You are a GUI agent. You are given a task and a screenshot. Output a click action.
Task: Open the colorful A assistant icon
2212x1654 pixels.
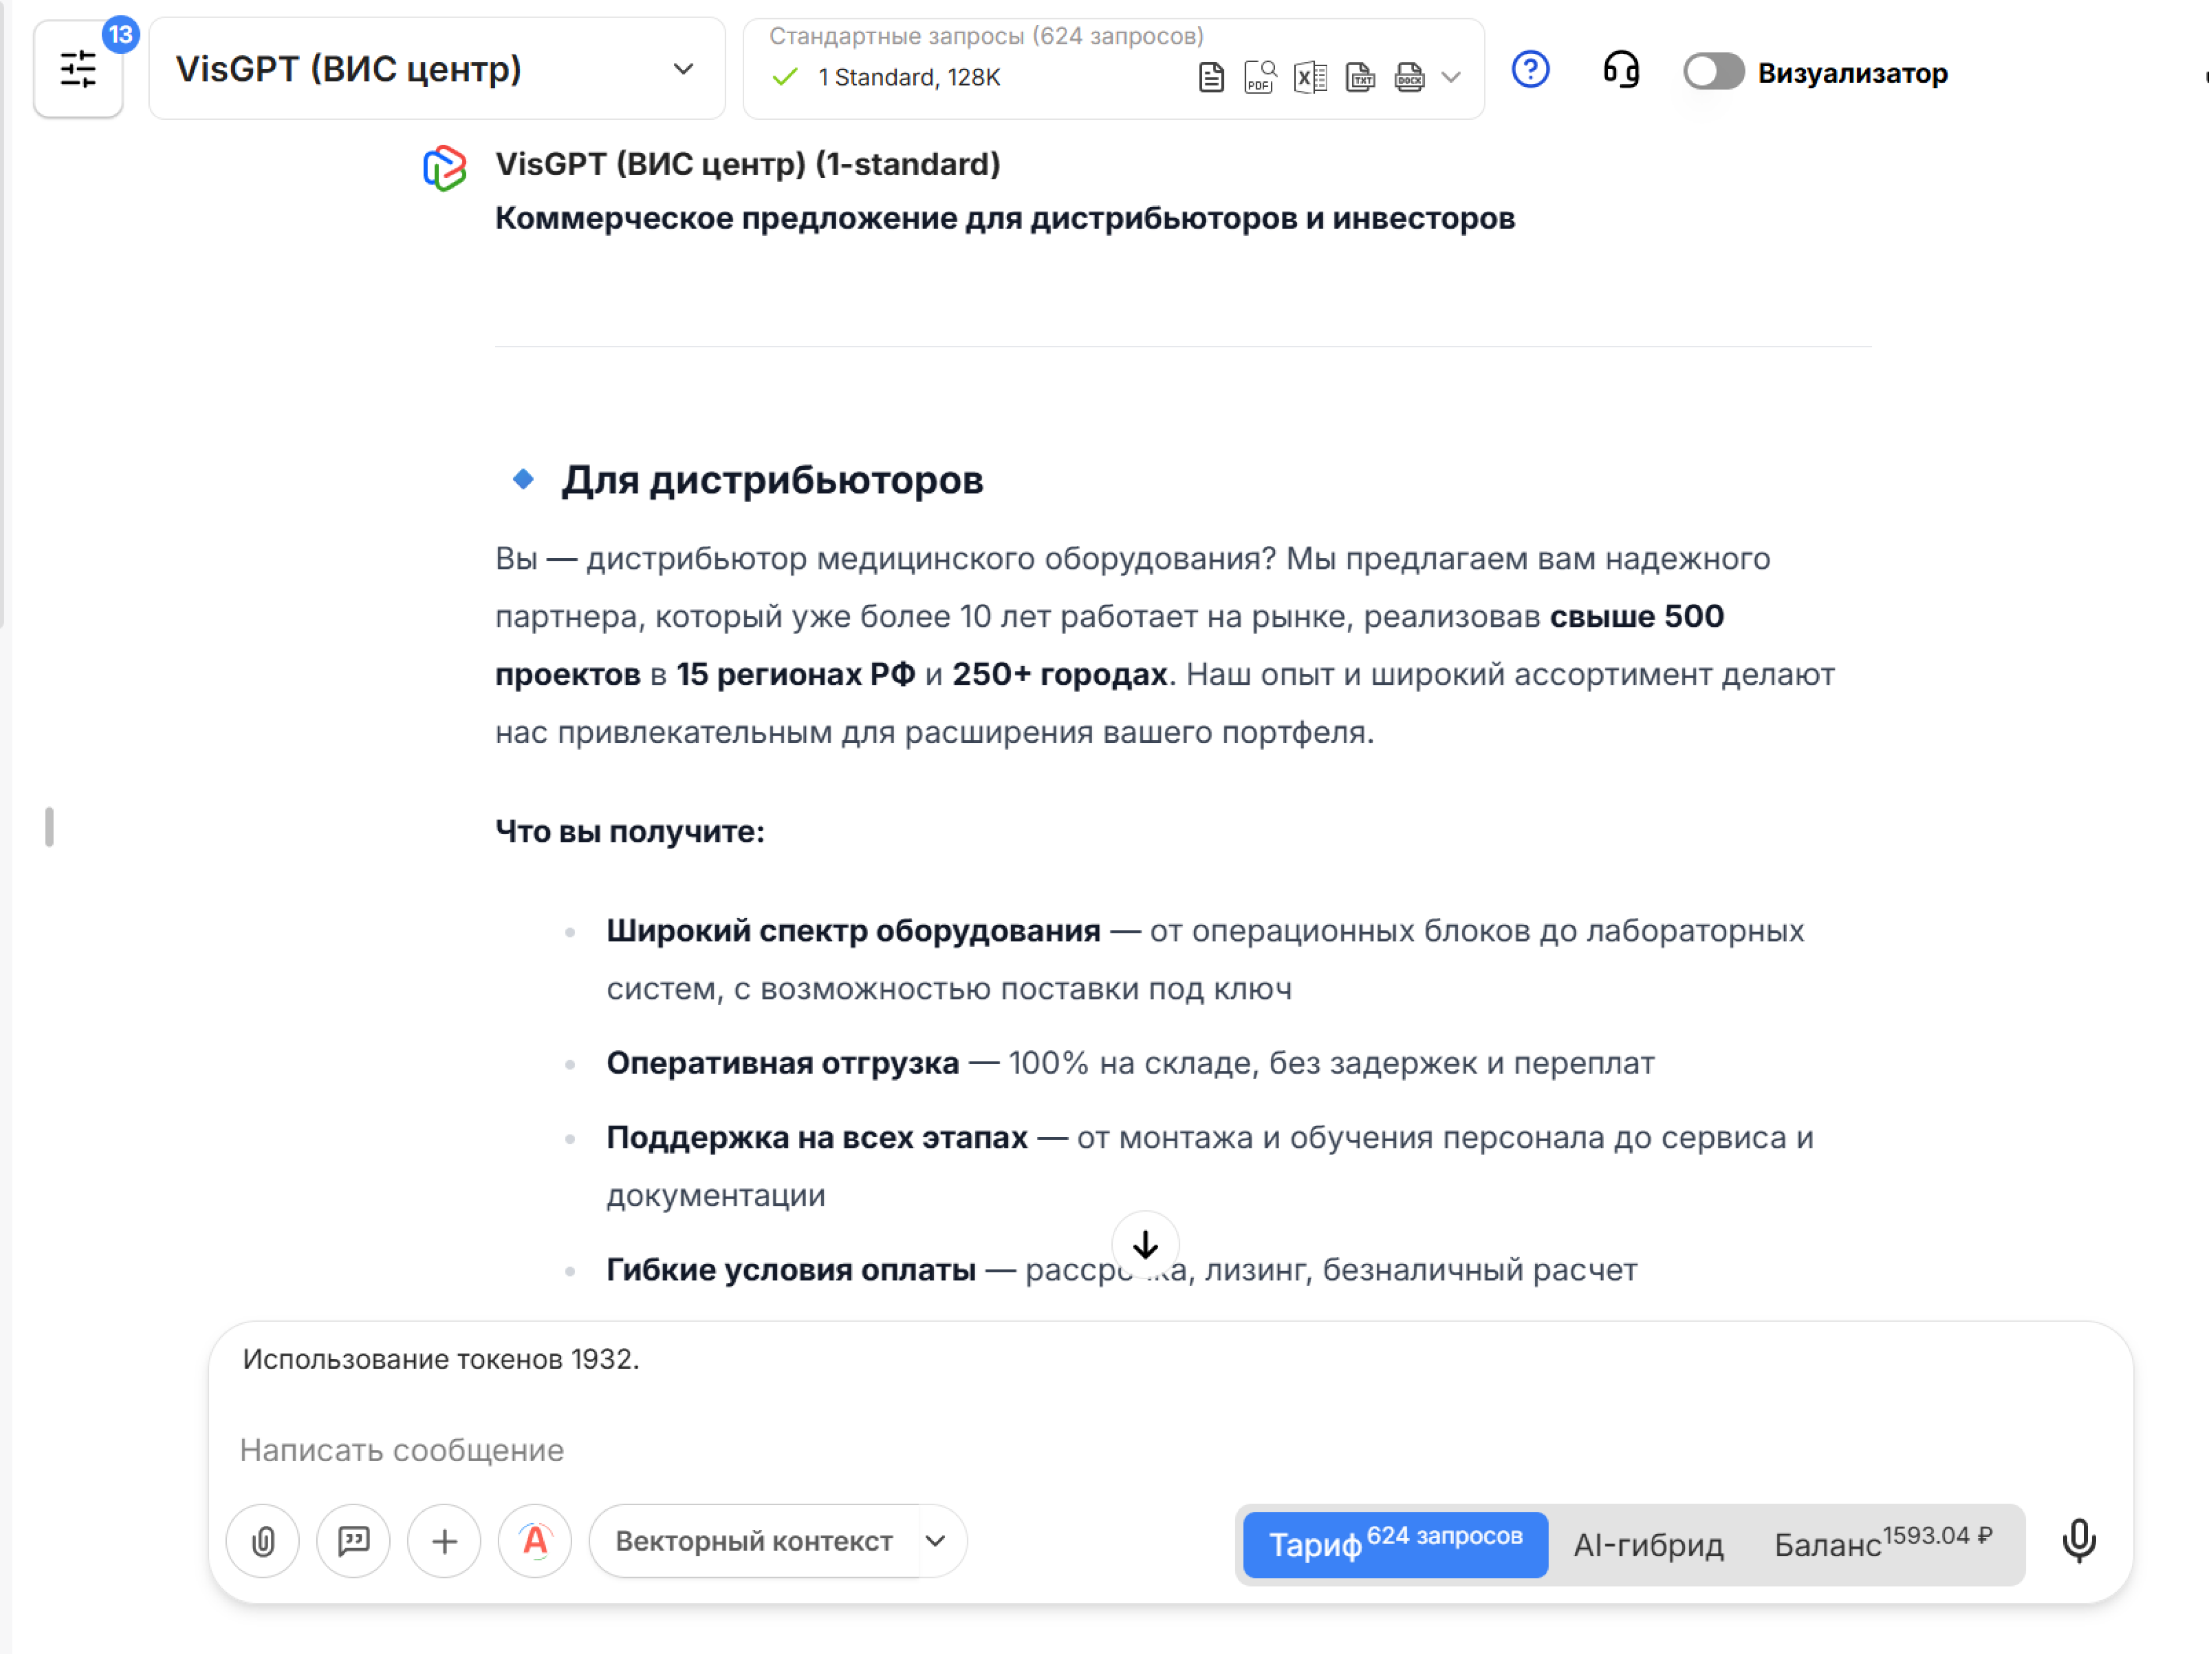(x=535, y=1541)
